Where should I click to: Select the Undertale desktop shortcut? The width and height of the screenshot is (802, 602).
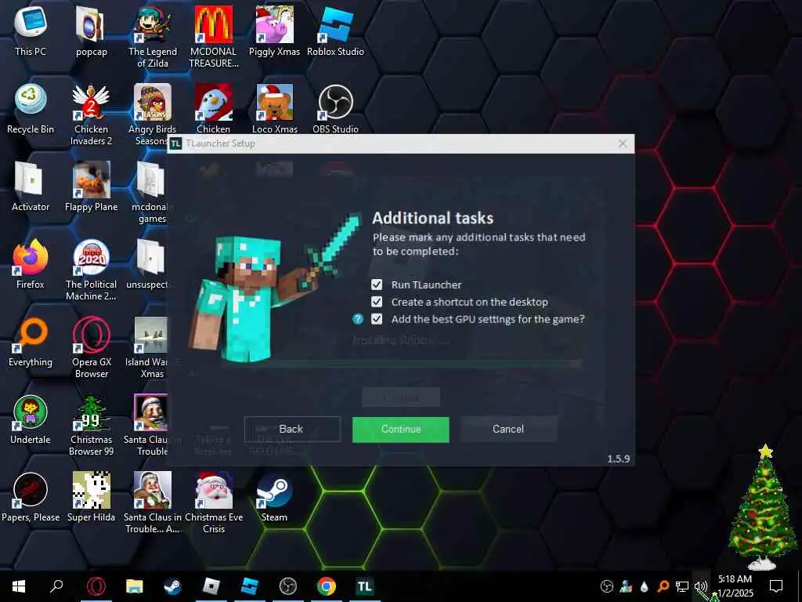pos(31,420)
